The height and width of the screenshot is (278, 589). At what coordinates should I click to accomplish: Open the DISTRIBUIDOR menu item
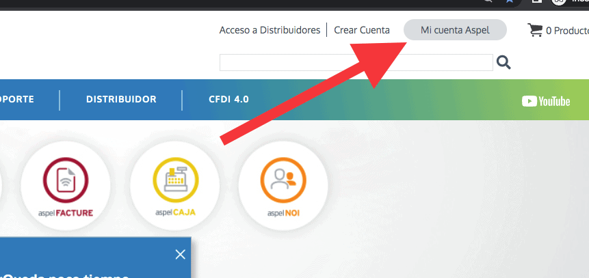tap(121, 100)
